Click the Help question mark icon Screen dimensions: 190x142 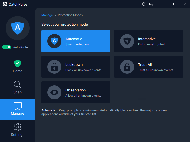(x=144, y=4)
